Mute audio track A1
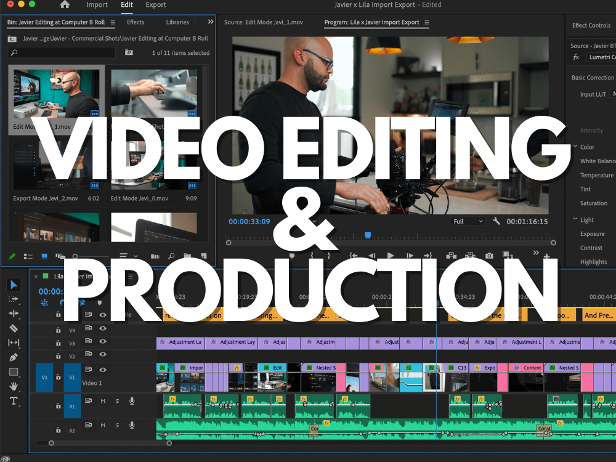This screenshot has height=462, width=616. [x=103, y=401]
